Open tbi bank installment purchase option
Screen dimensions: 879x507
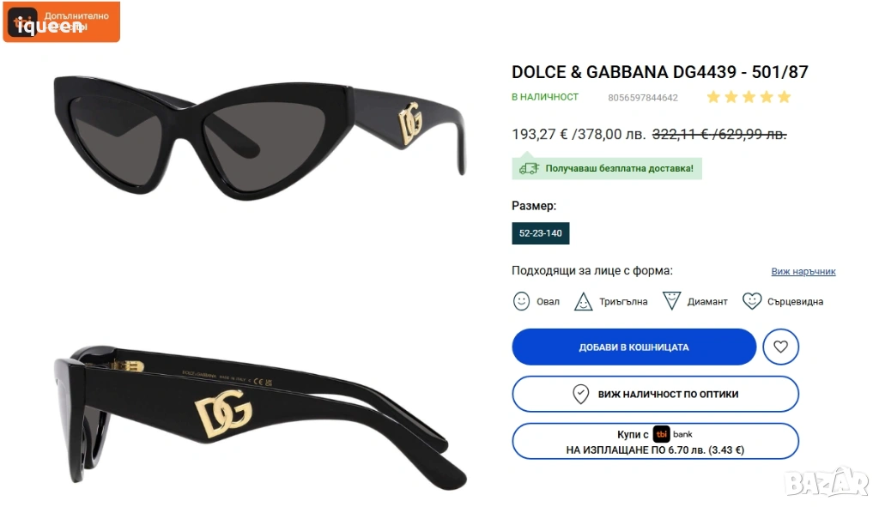pyautogui.click(x=656, y=441)
